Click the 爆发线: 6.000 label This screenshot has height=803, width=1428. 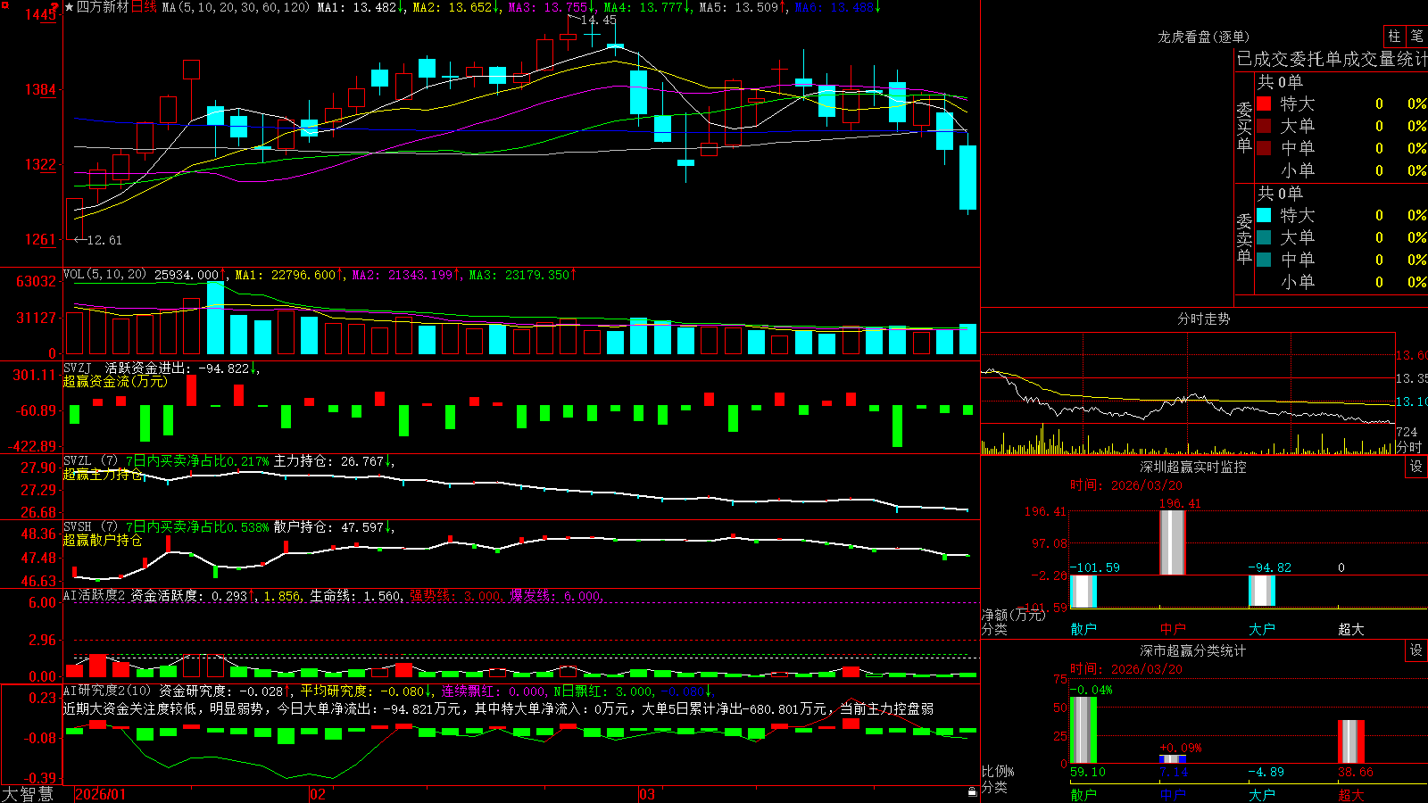pyautogui.click(x=555, y=596)
